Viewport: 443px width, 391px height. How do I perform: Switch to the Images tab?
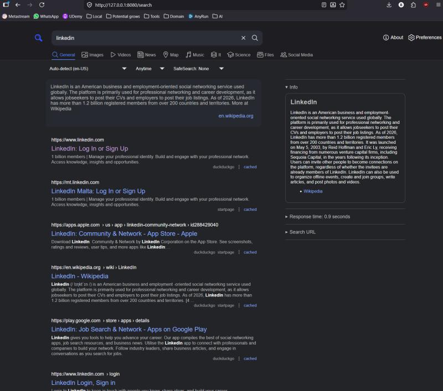pyautogui.click(x=92, y=55)
